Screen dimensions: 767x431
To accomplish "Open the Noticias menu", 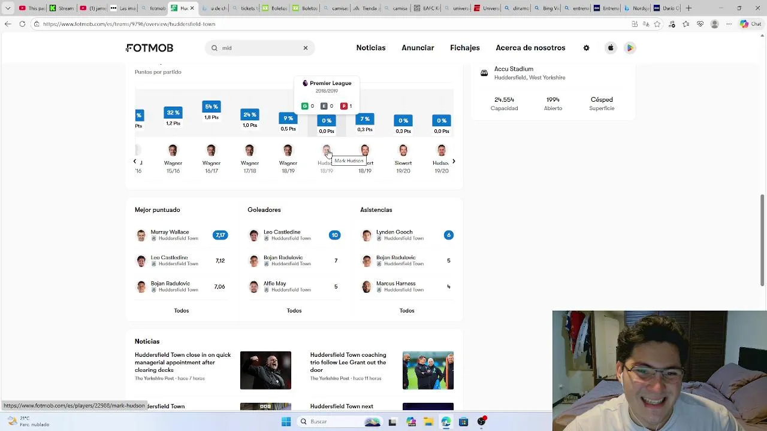I will click(371, 48).
